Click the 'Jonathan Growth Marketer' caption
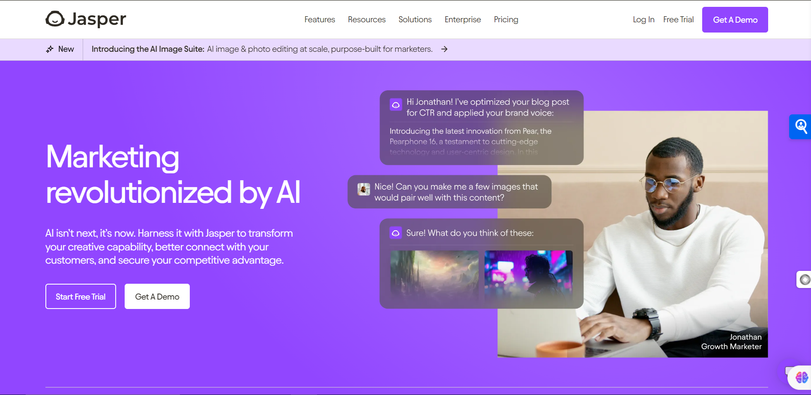 tap(731, 342)
